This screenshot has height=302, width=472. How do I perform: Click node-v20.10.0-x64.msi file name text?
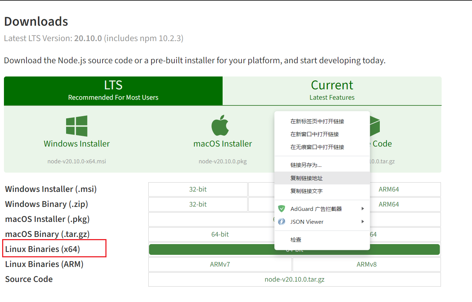coord(77,161)
